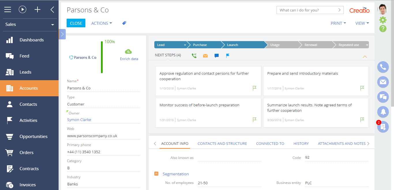The image size is (394, 190).
Task: Open the Lead stage dropdown arrow
Action: pyautogui.click(x=185, y=45)
